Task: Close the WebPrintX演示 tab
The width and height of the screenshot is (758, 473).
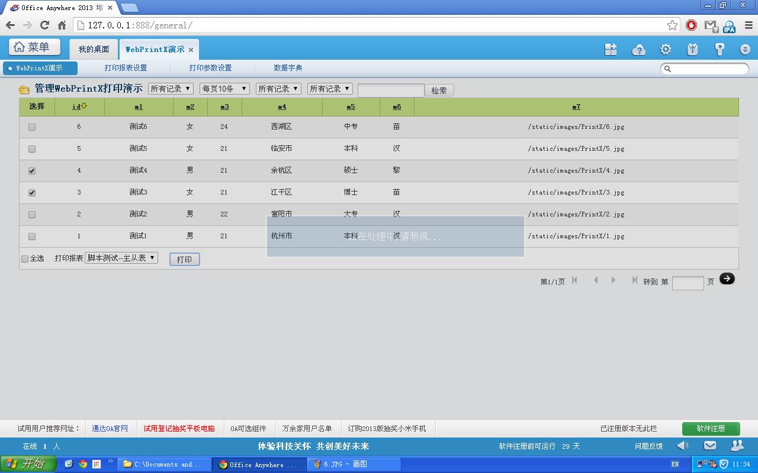Action: click(x=191, y=50)
